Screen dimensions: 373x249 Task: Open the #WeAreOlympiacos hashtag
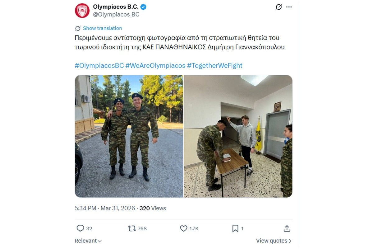click(x=155, y=66)
